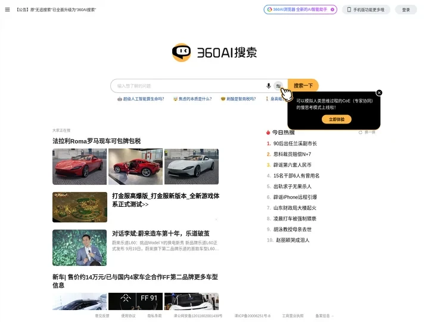This screenshot has height=322, width=429.
Task: Open hot search 思科裁员赔偿N+7
Action: coord(292,154)
